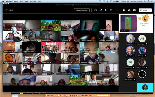Leave the meeting
Viewport: 155px width, 97px height.
click(x=144, y=10)
